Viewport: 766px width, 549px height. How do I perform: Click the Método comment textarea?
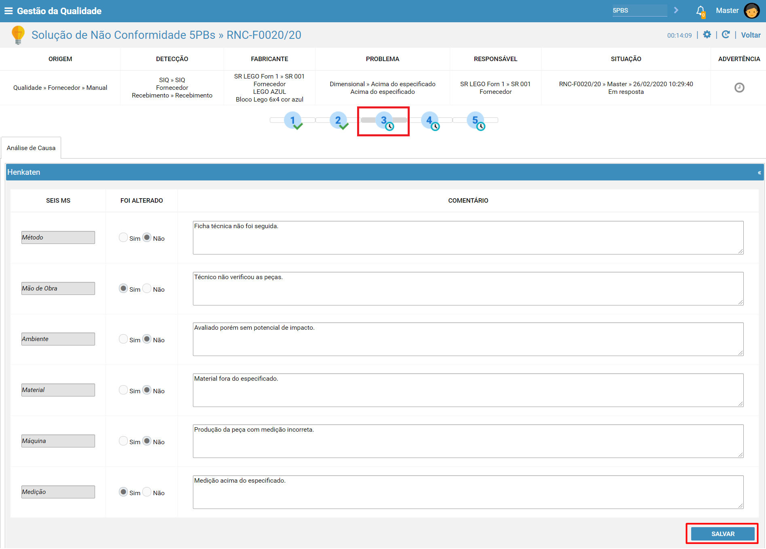[468, 237]
